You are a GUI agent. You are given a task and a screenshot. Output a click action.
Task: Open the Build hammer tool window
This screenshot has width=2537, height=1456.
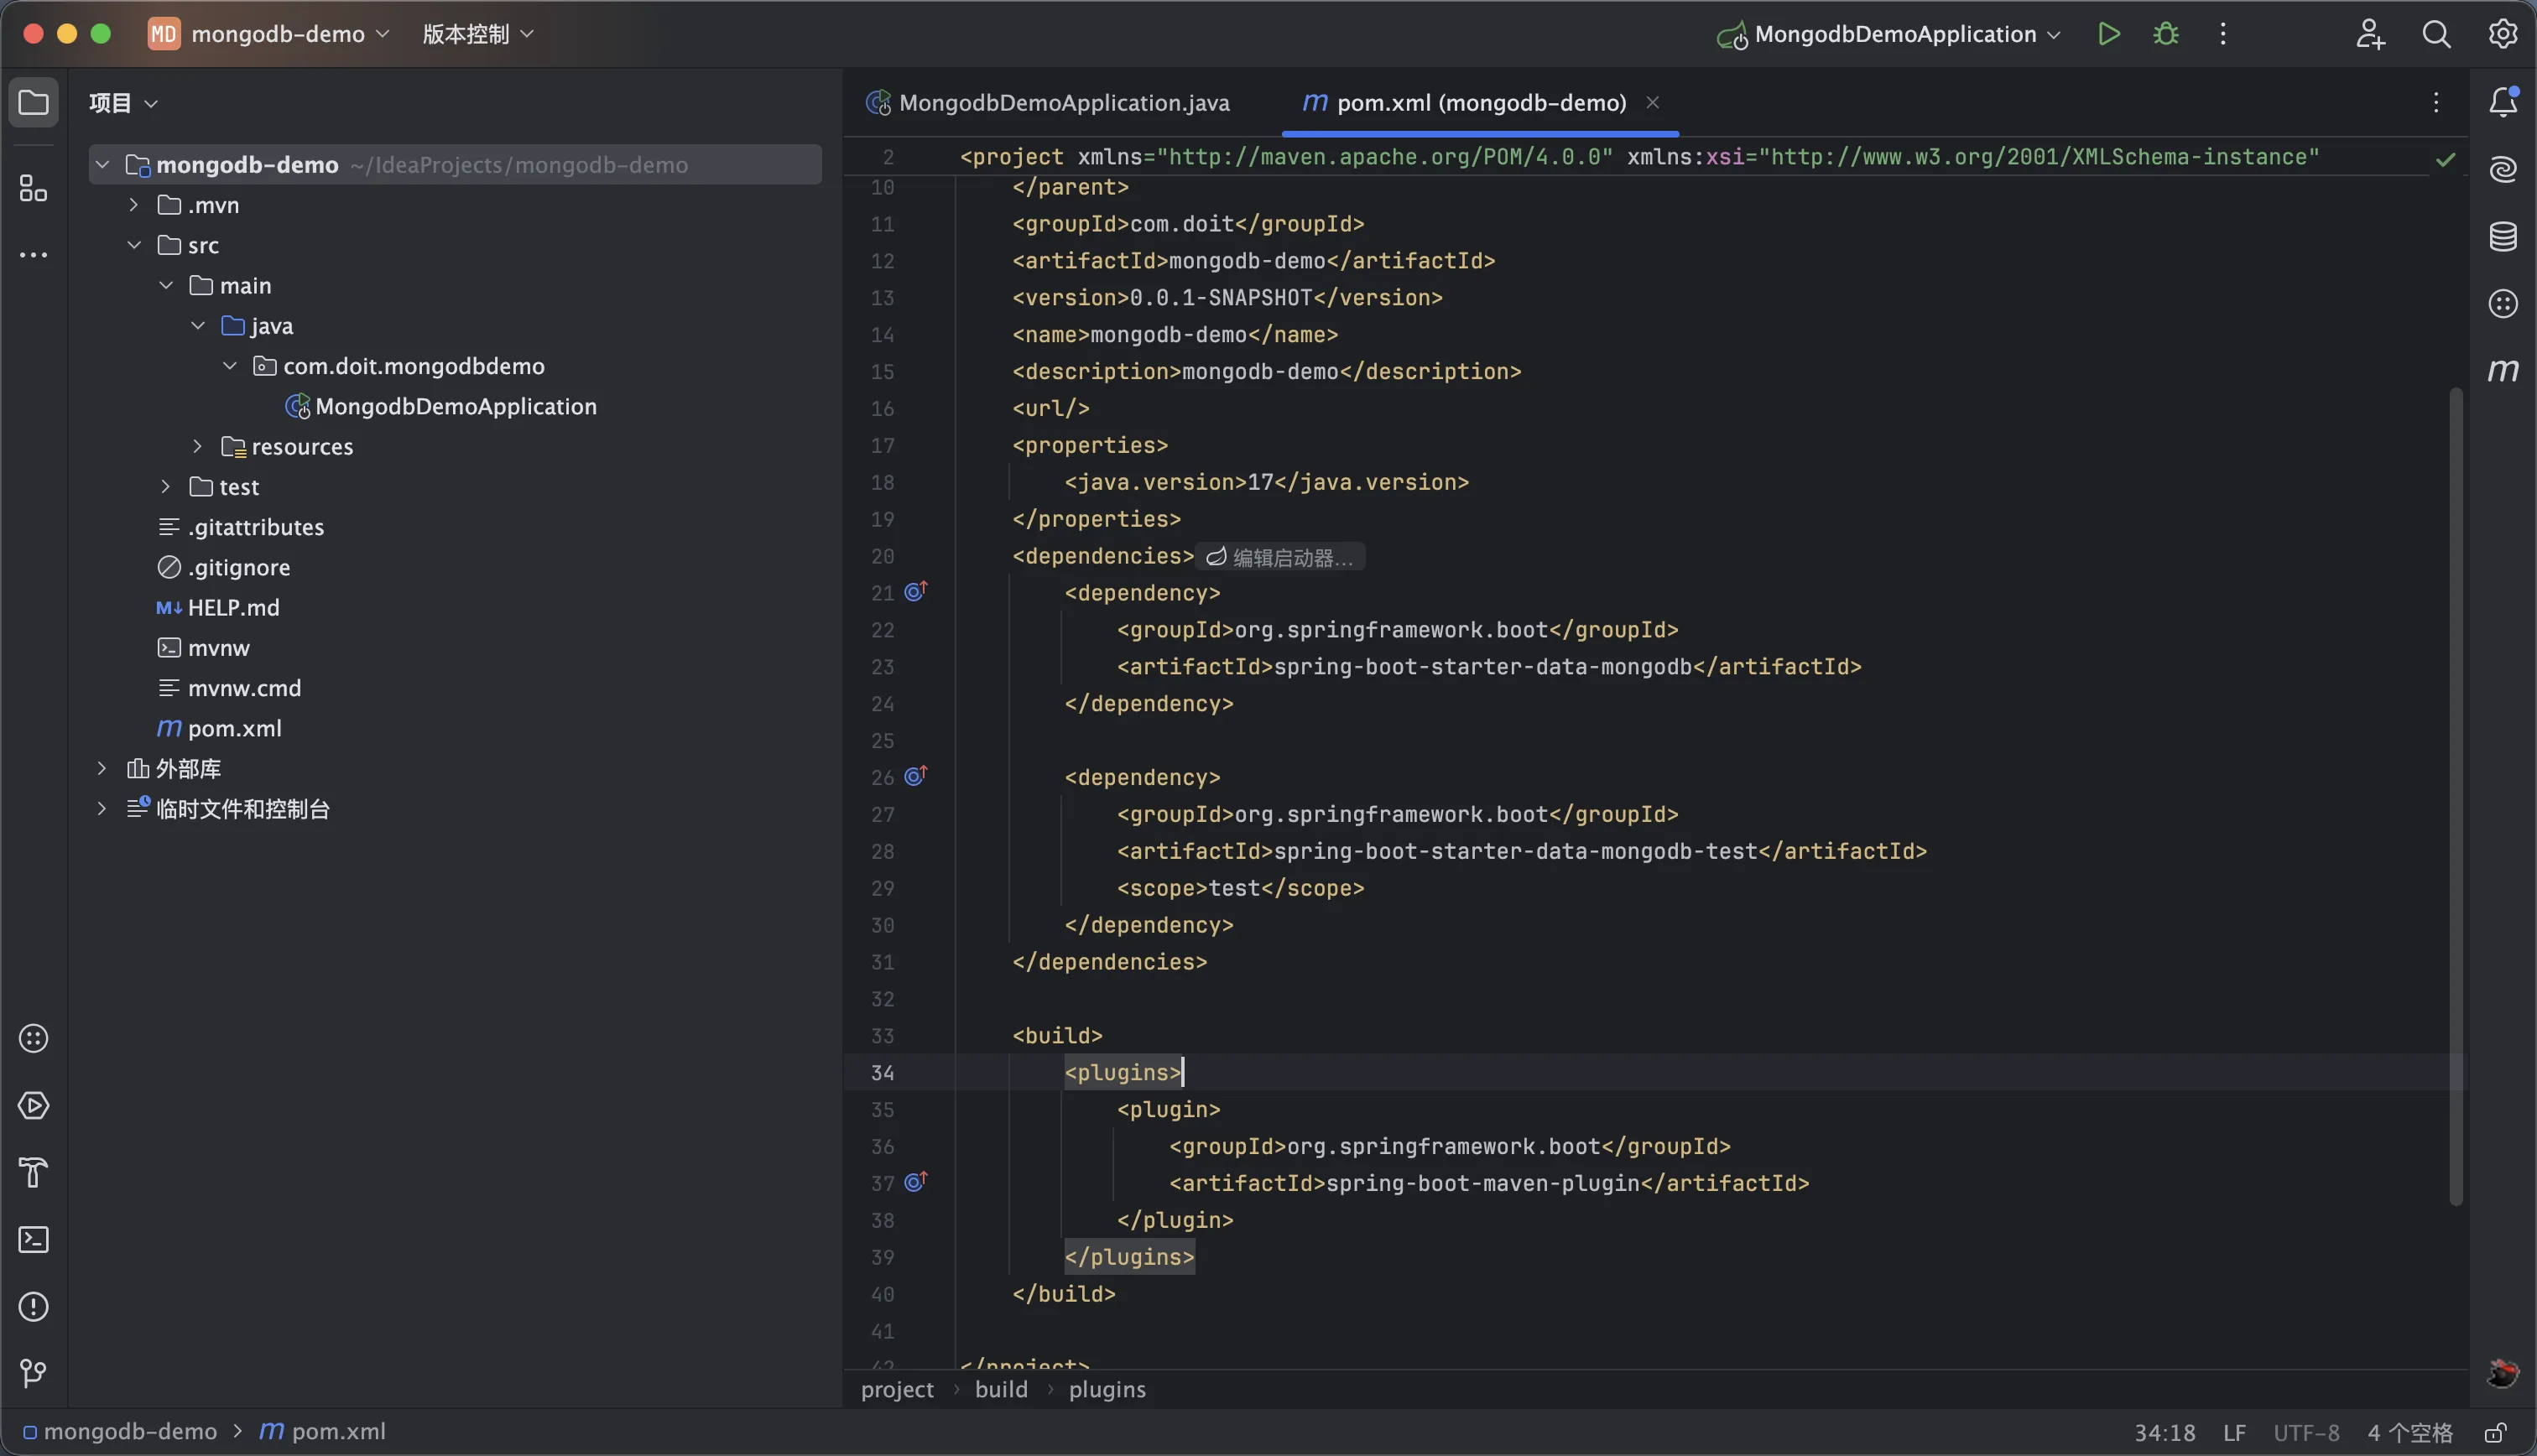pos(34,1172)
